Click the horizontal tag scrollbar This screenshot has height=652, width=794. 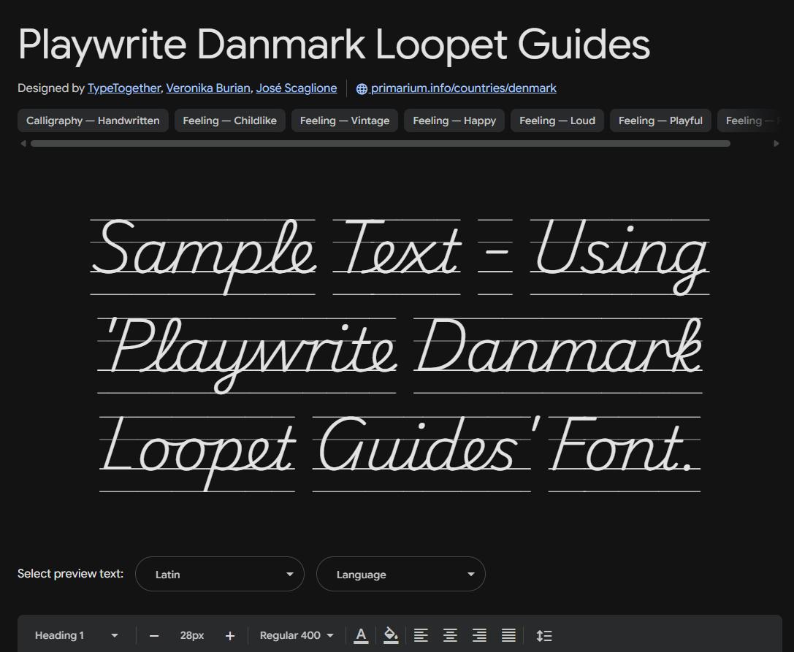coord(381,144)
